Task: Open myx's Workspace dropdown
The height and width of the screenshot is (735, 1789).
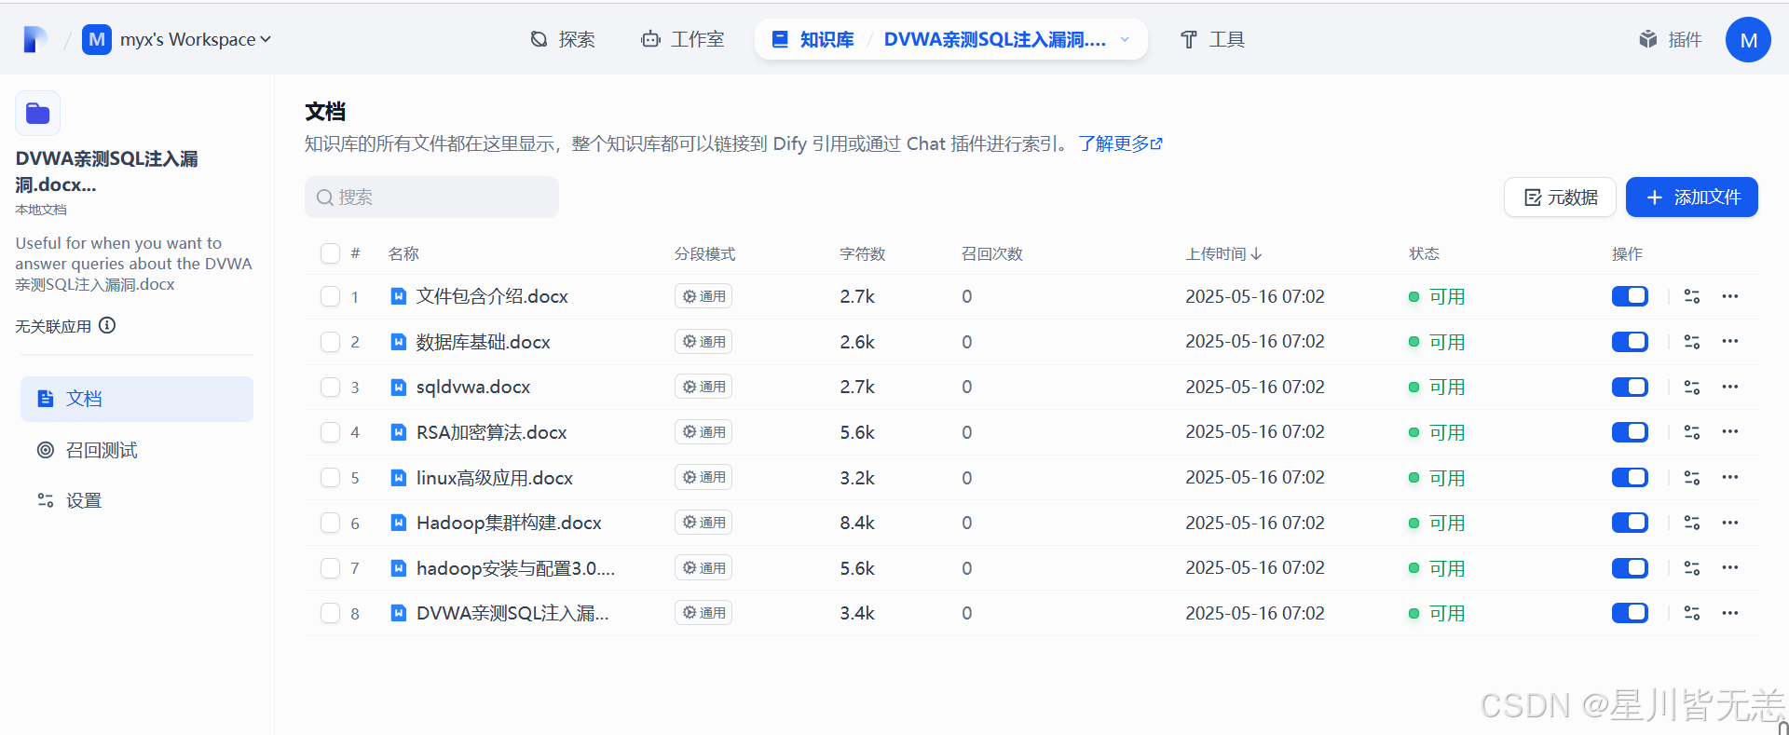Action: [177, 39]
